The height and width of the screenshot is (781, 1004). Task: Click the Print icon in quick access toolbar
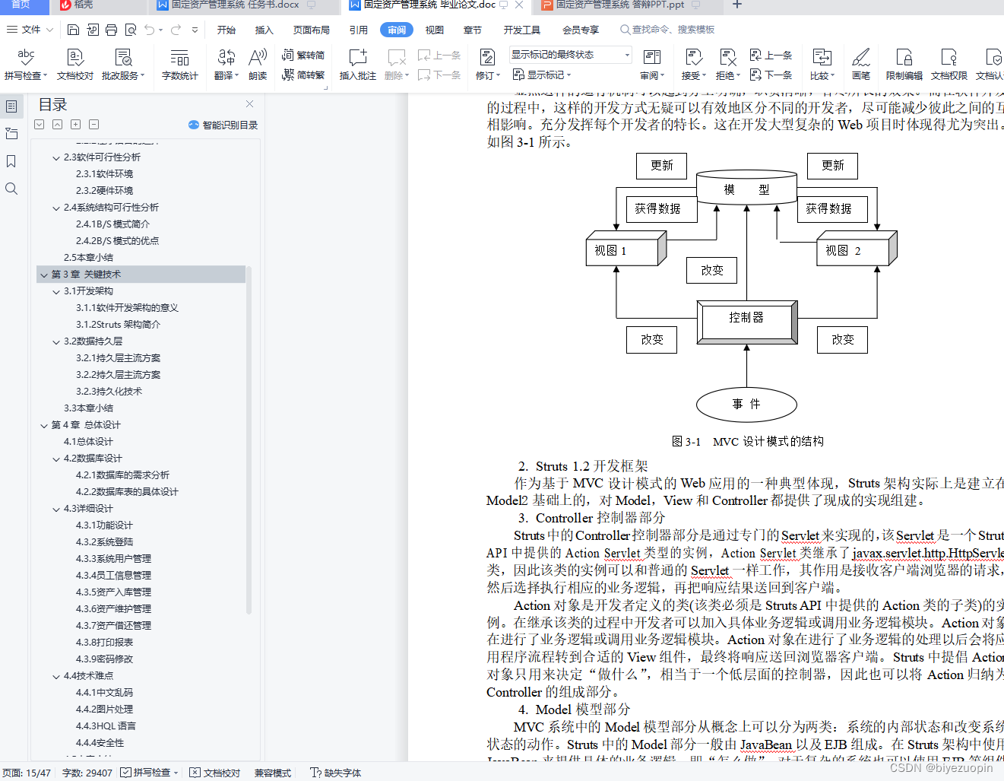pyautogui.click(x=111, y=30)
